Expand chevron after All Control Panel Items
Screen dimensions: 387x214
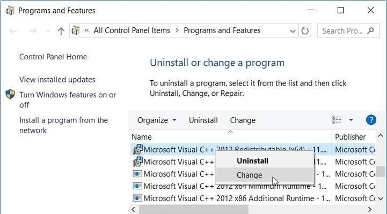(x=177, y=30)
